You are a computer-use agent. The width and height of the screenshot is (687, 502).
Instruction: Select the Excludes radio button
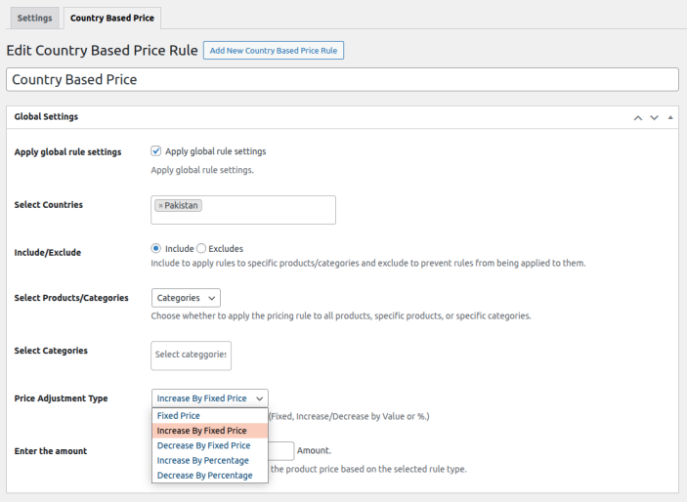[201, 248]
